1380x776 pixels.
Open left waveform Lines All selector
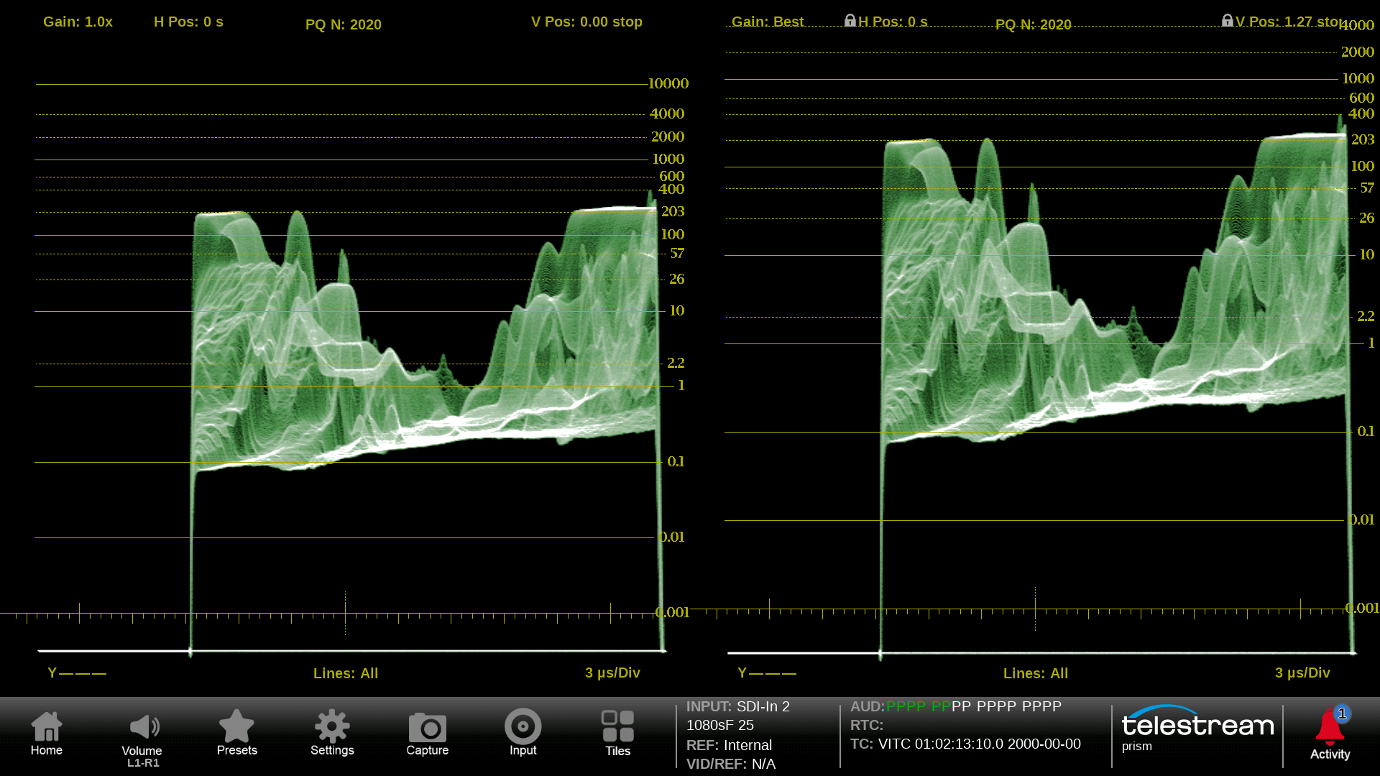[345, 673]
